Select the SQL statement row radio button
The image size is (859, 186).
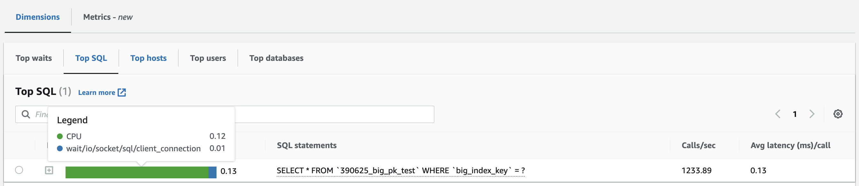click(19, 170)
